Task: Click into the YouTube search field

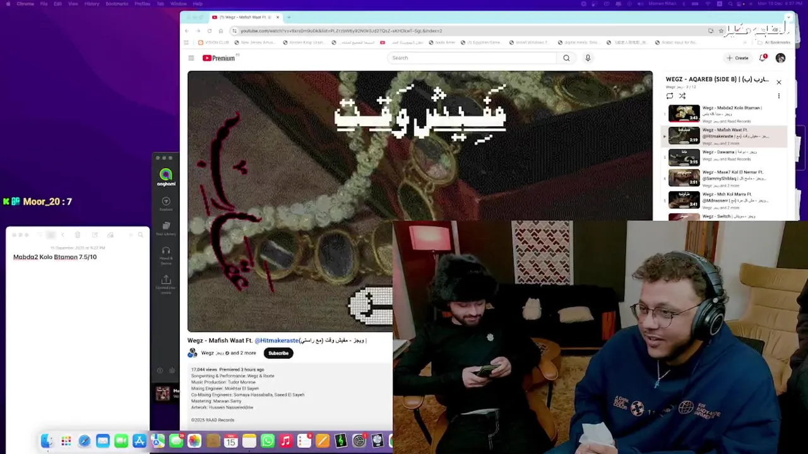Action: (x=473, y=58)
